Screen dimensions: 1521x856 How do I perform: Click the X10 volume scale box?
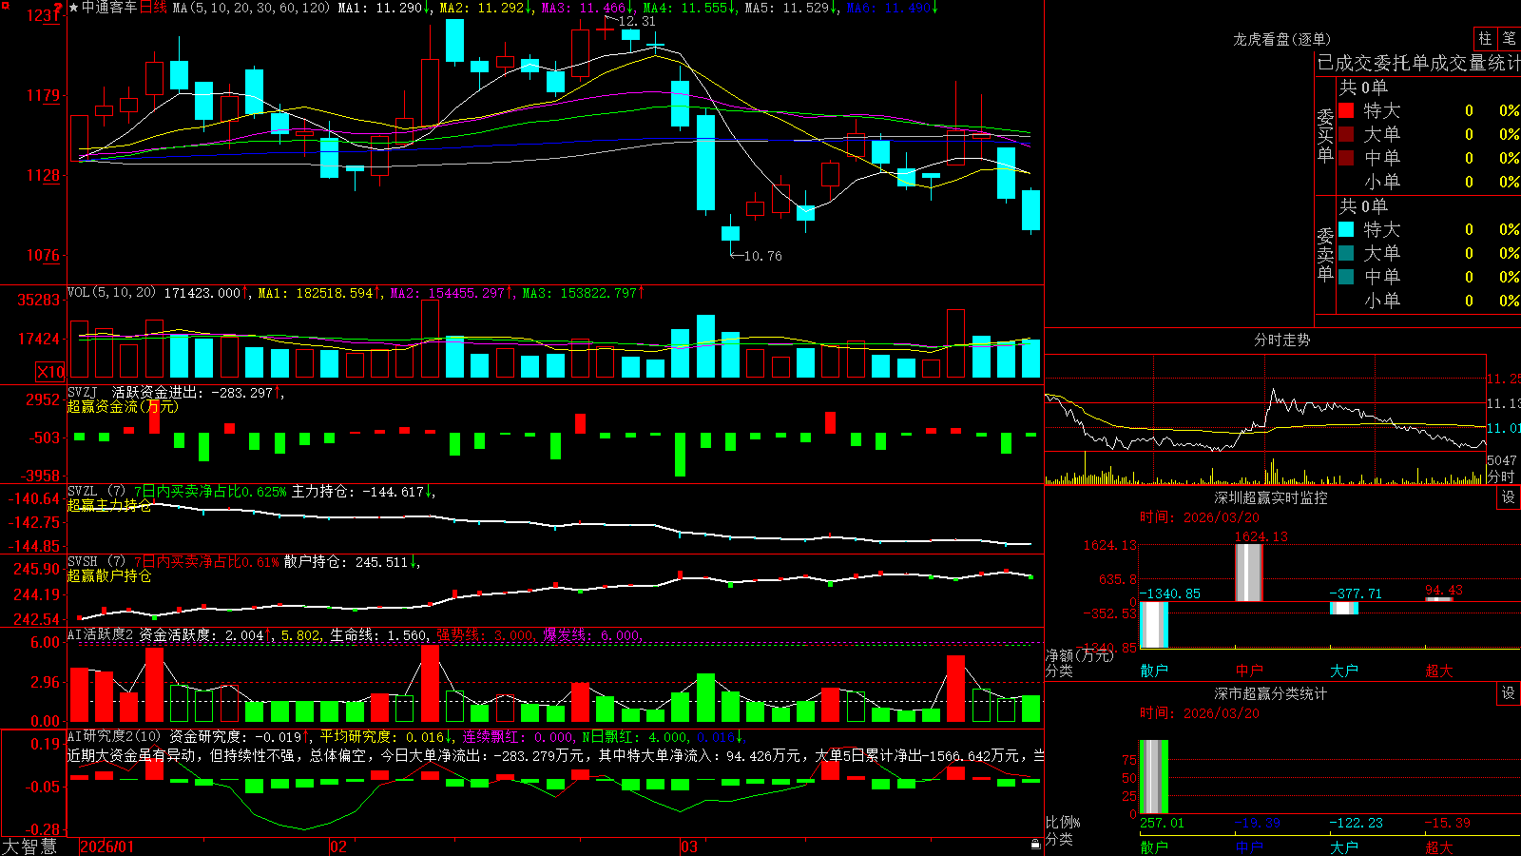click(x=50, y=372)
